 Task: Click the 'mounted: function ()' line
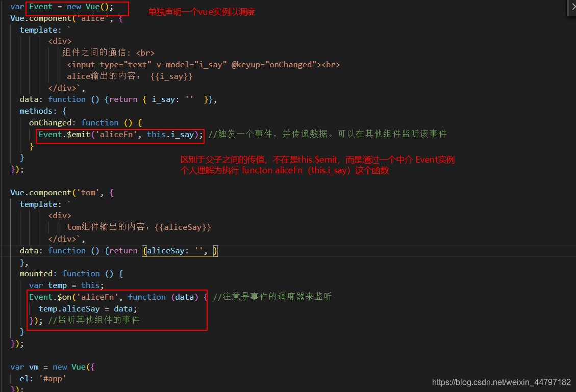coord(71,273)
